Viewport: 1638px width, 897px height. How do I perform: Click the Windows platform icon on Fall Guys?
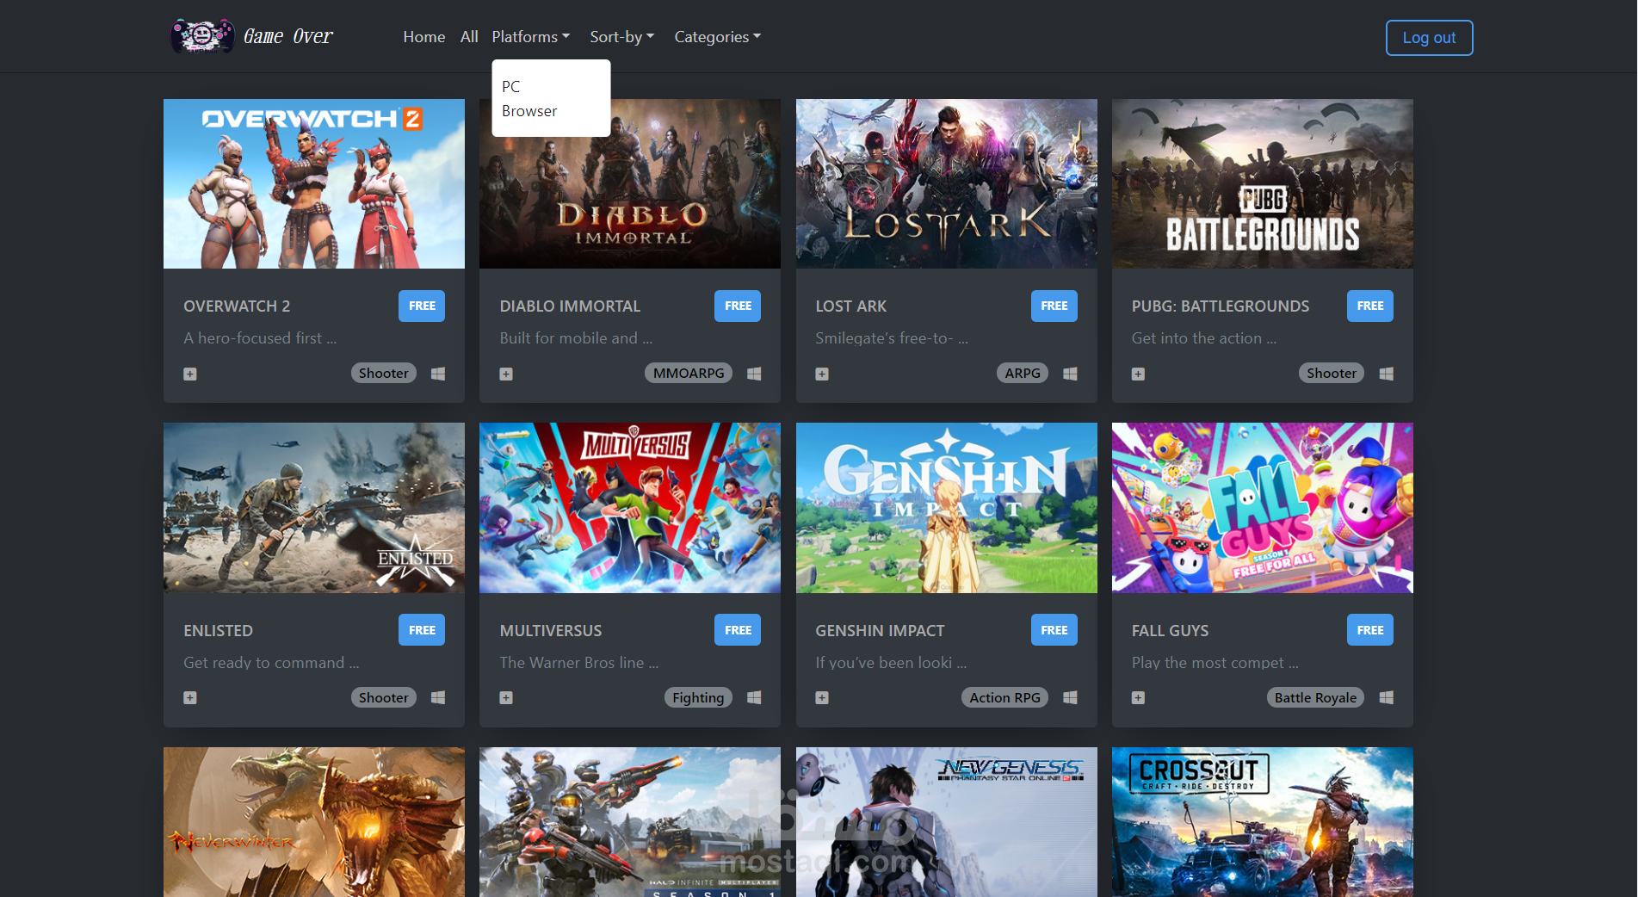(1386, 697)
